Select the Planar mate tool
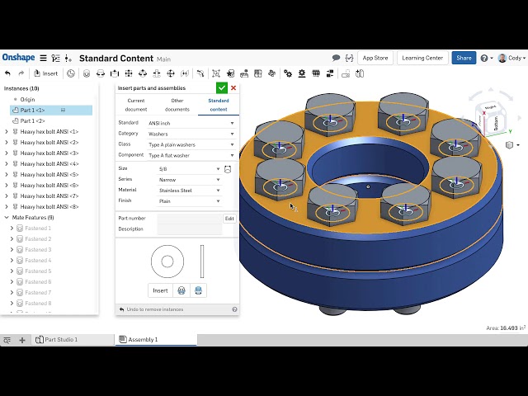Viewport: 528px width, 396px height. [129, 73]
